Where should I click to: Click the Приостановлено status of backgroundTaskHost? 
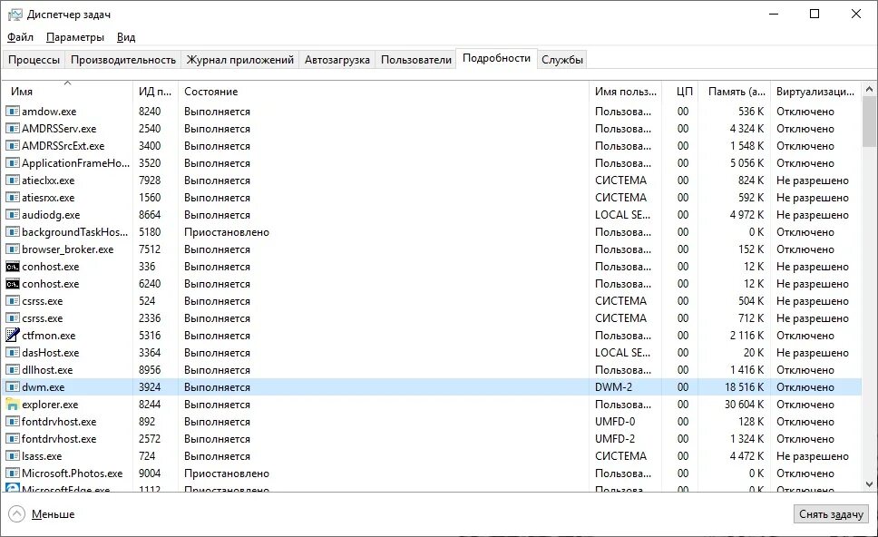(227, 232)
